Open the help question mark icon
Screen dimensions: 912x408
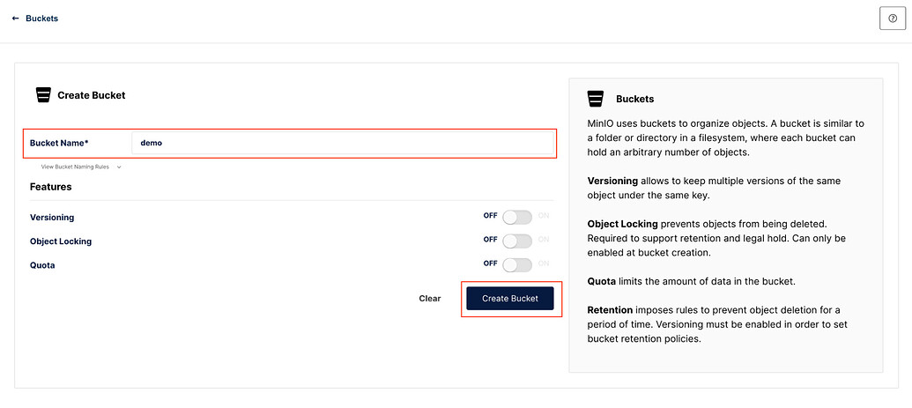(892, 19)
